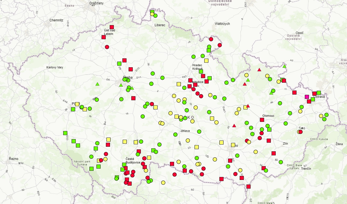Select green triangle marker near road label 40
Image resolution: width=347 pixels, height=204 pixels.
click(284, 66)
